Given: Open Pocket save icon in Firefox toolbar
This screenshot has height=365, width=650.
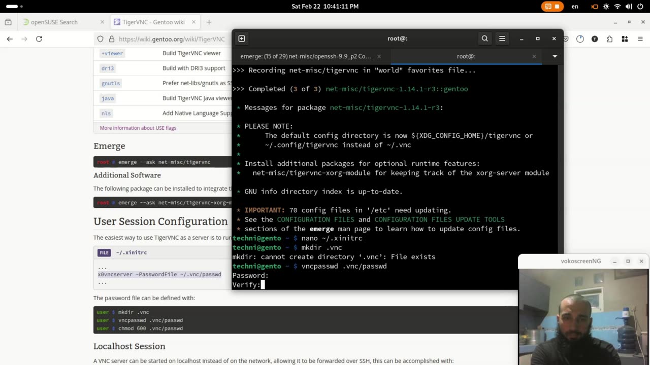Looking at the screenshot, I should click(566, 39).
